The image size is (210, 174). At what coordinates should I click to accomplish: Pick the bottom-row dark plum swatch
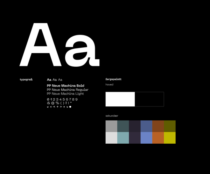pos(135,138)
